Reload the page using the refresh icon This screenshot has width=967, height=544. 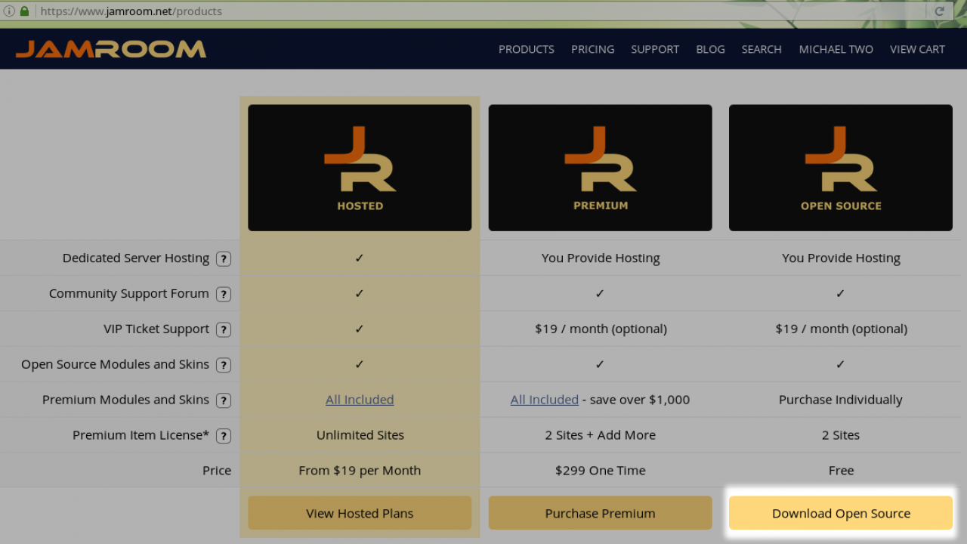click(x=939, y=11)
